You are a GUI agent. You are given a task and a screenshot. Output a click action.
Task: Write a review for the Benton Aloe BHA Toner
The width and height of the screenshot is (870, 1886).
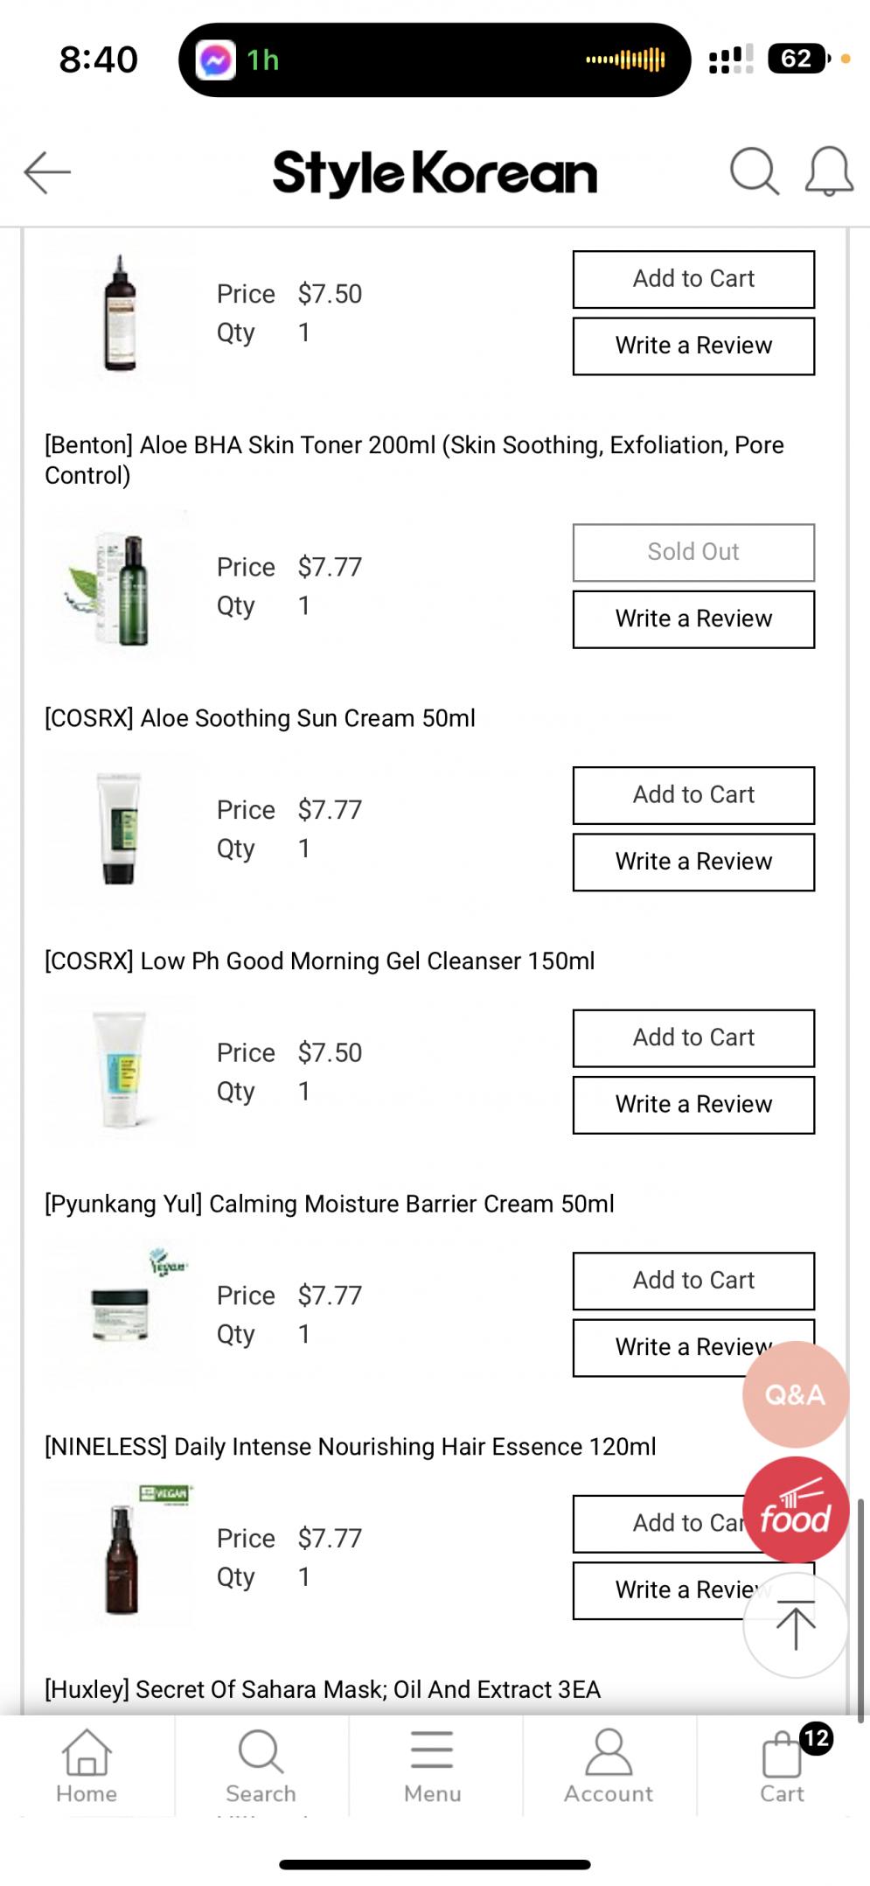pyautogui.click(x=693, y=619)
